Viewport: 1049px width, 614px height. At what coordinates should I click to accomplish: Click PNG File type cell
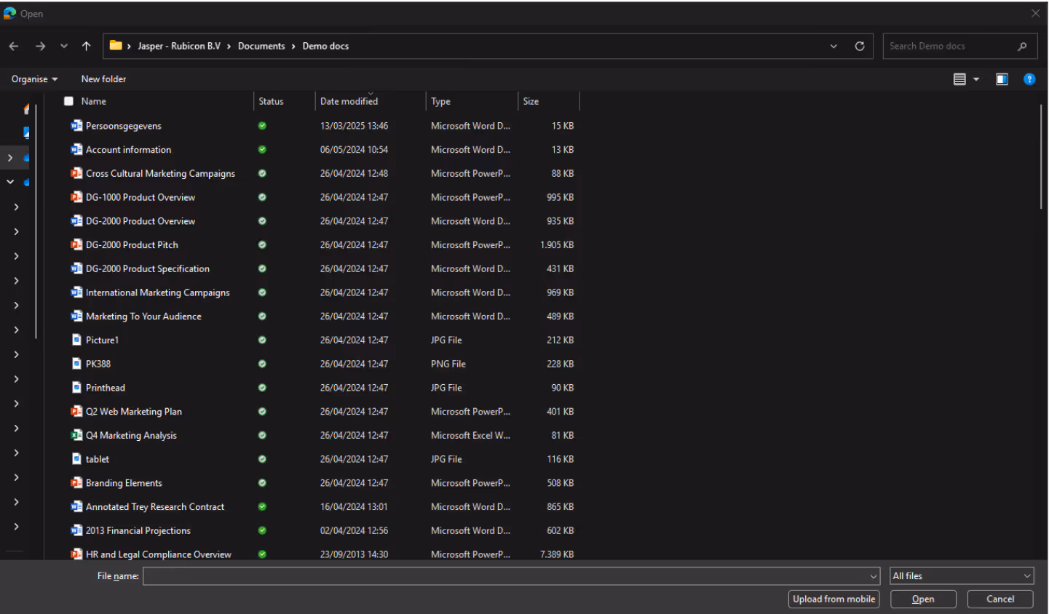pyautogui.click(x=448, y=364)
